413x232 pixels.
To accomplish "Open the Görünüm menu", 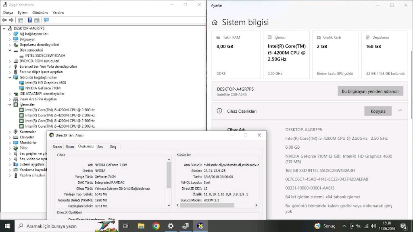I will 40,12.
